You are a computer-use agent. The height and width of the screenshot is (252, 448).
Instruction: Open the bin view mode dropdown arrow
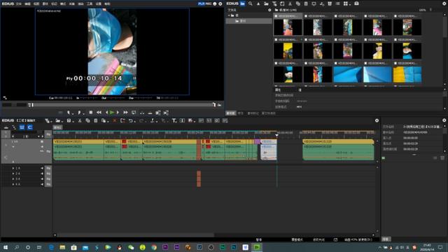coord(350,4)
